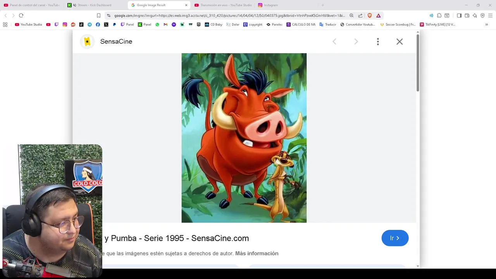The height and width of the screenshot is (279, 496).
Task: Open the Telegram bookmark icon
Action: pos(90,24)
